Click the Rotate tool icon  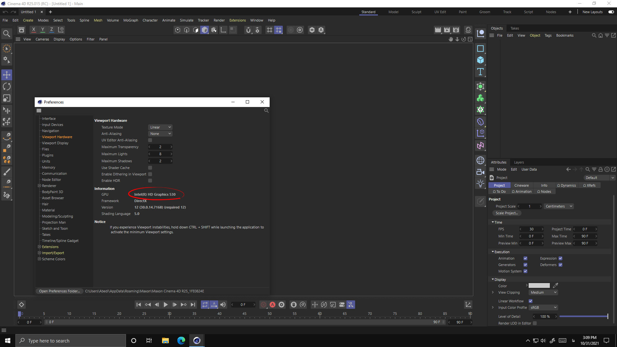coord(6,87)
